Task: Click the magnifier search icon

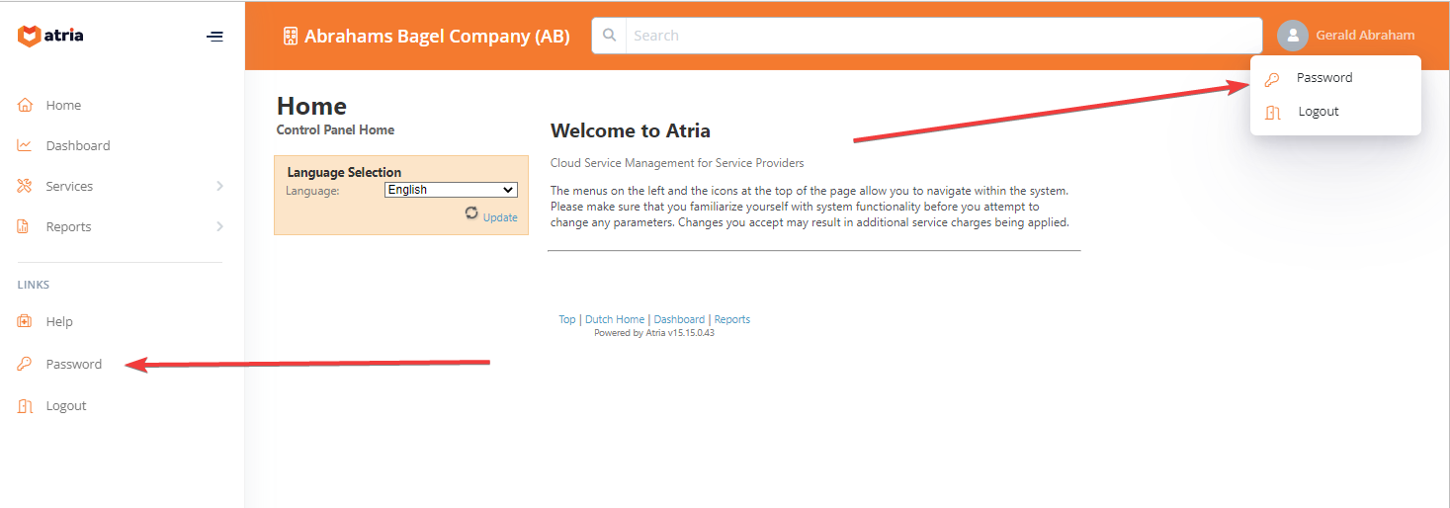Action: 610,36
